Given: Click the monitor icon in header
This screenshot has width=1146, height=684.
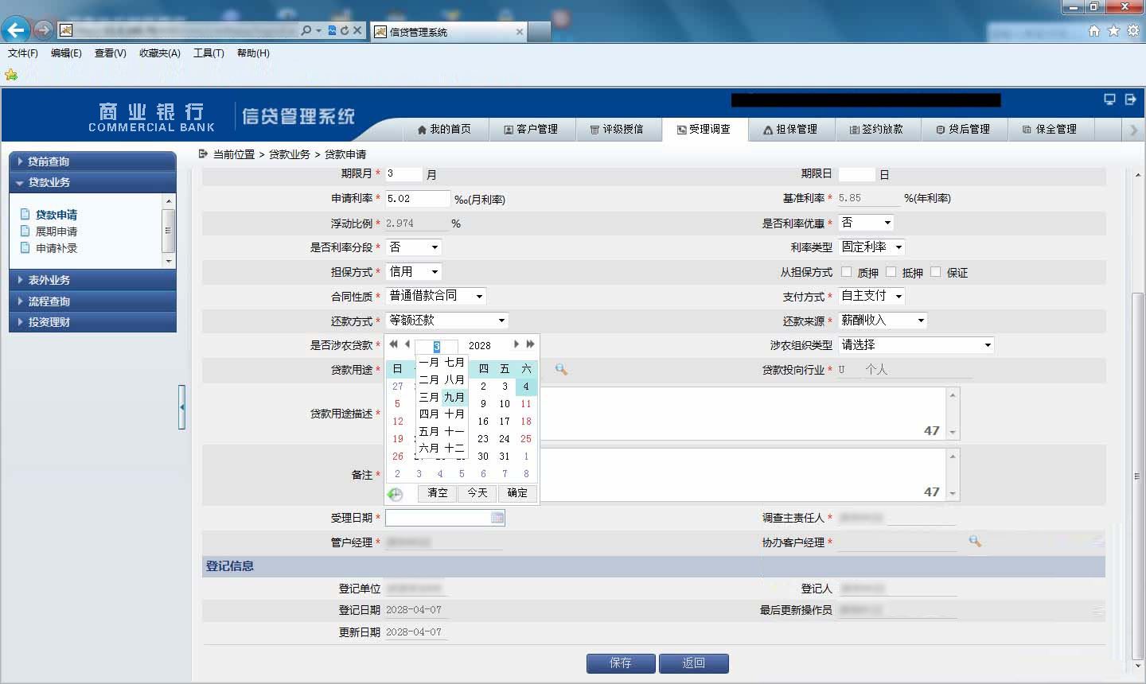Looking at the screenshot, I should pyautogui.click(x=1109, y=99).
